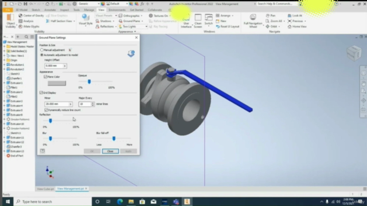Click Close in Ground Plane Settings

pos(110,151)
